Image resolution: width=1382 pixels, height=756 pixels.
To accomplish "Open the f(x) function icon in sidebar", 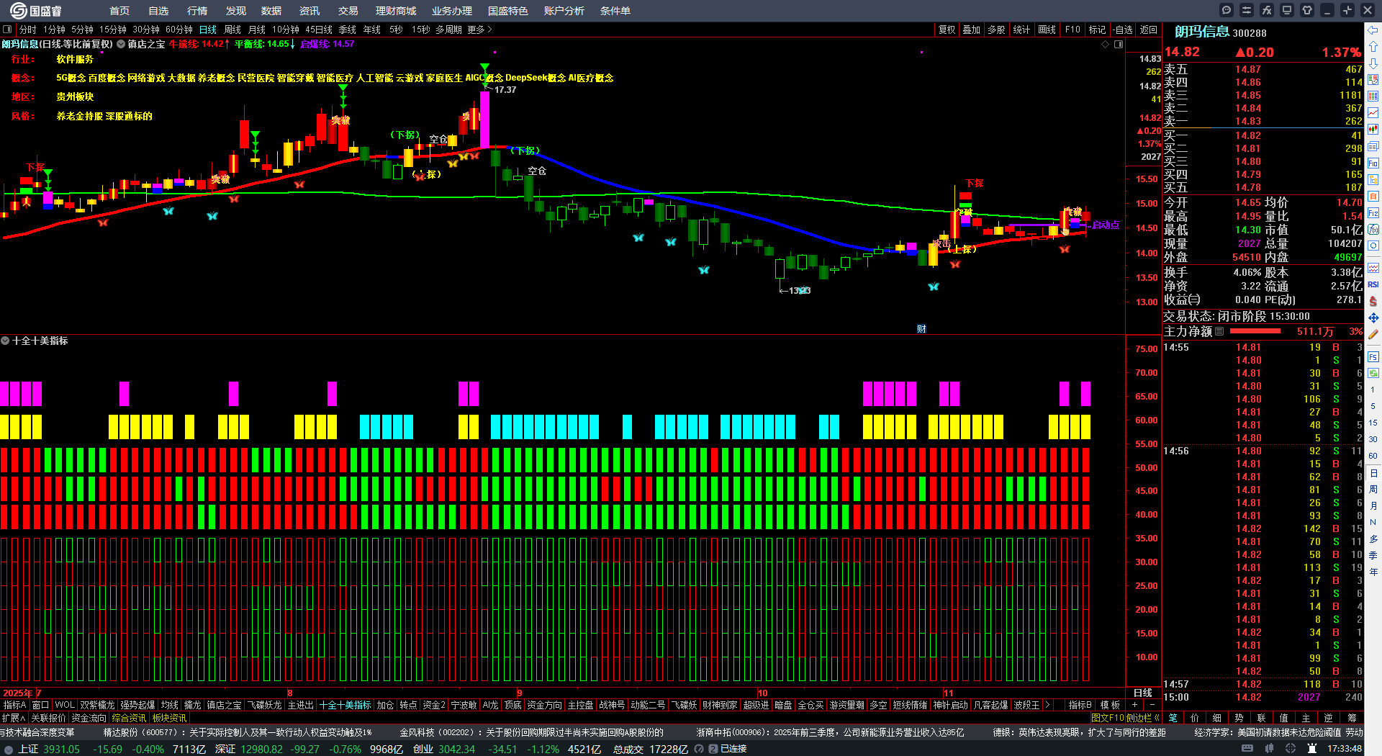I will (x=1373, y=230).
